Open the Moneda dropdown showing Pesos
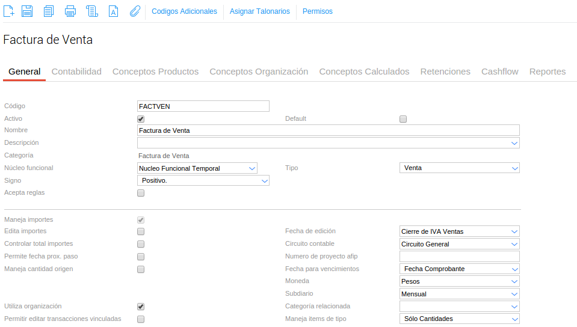The image size is (577, 327). coord(459,281)
